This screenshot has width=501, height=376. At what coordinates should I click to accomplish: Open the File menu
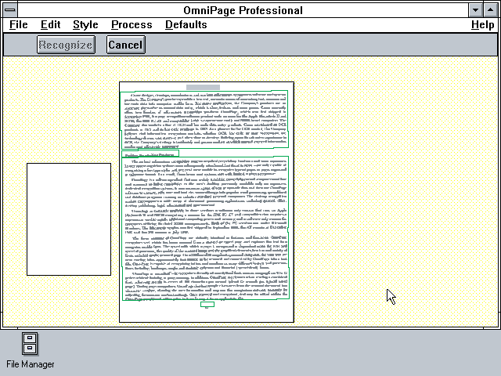19,24
